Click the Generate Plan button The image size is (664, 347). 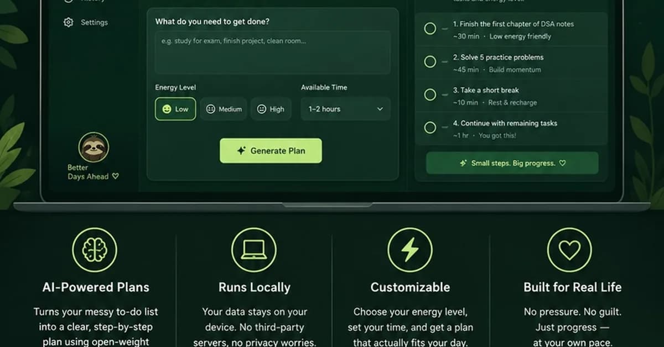pos(271,150)
